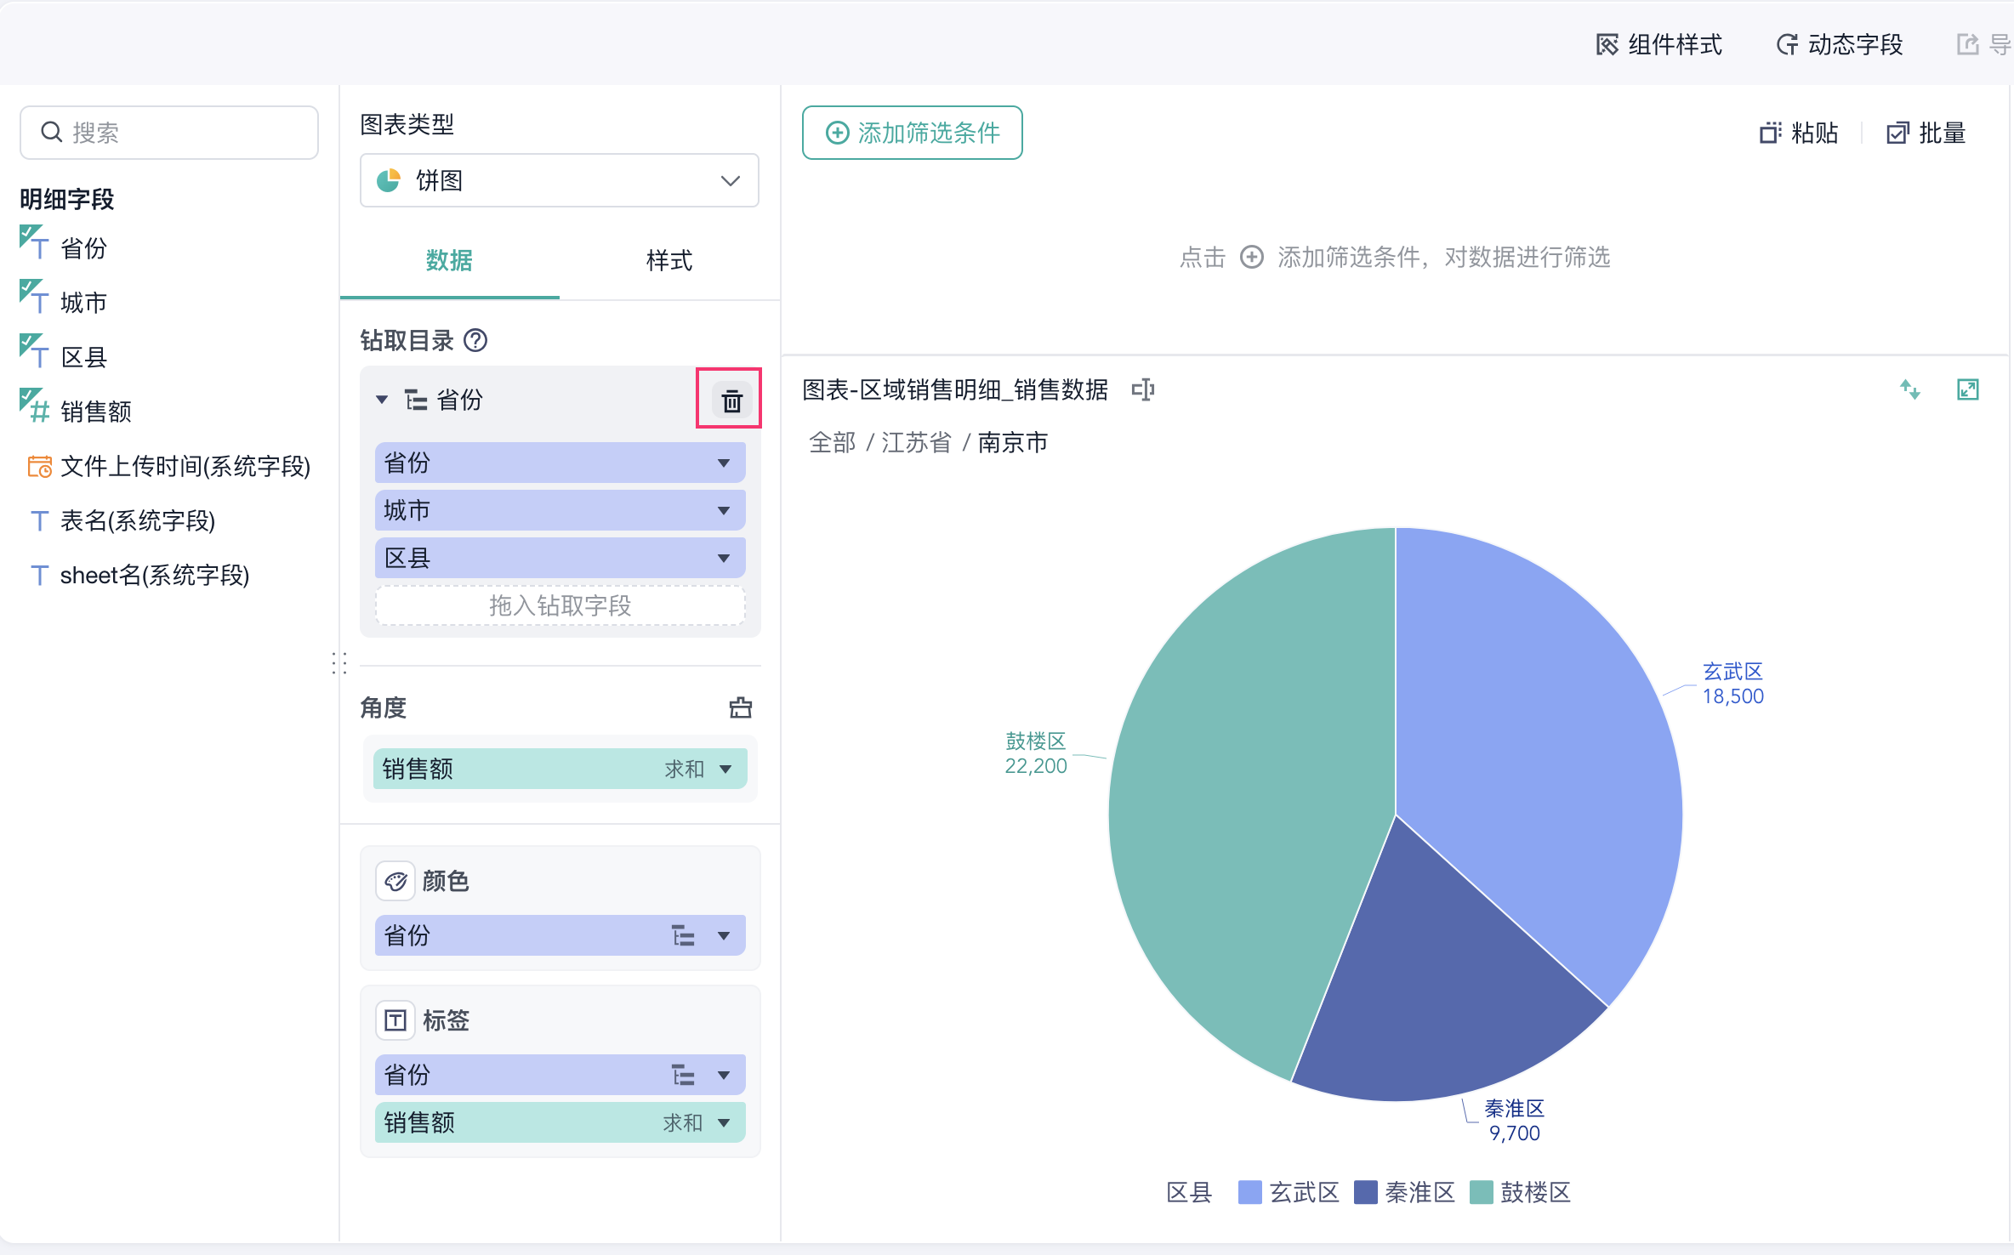Click 添加筛选条件 button
The height and width of the screenshot is (1255, 2014).
(x=913, y=133)
